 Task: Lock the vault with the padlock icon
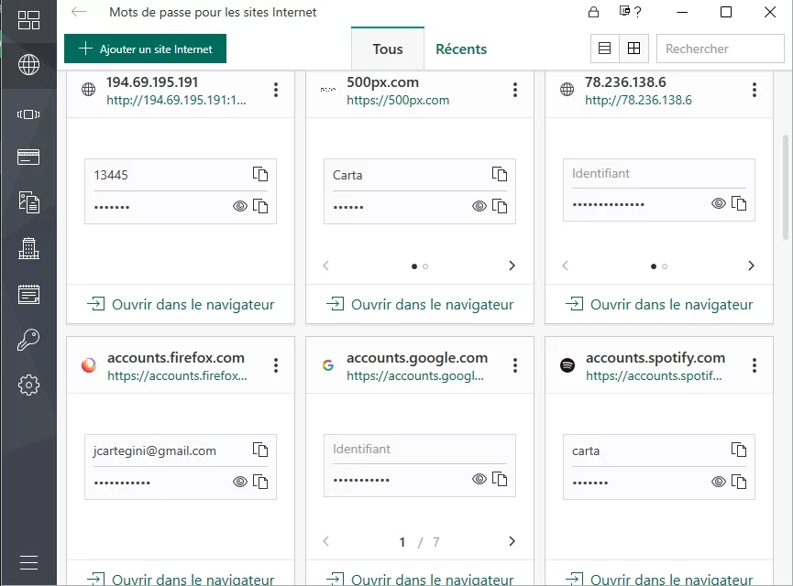[x=594, y=12]
